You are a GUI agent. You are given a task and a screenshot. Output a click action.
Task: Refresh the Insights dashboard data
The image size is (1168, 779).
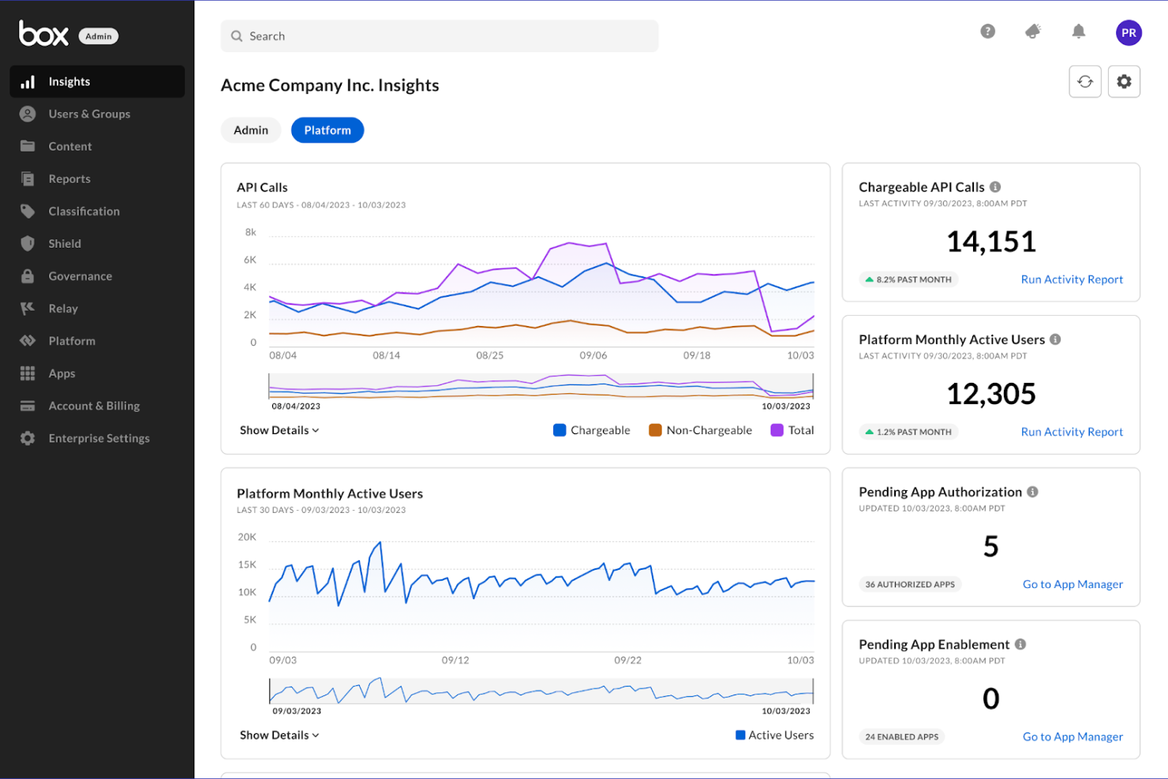tap(1084, 81)
